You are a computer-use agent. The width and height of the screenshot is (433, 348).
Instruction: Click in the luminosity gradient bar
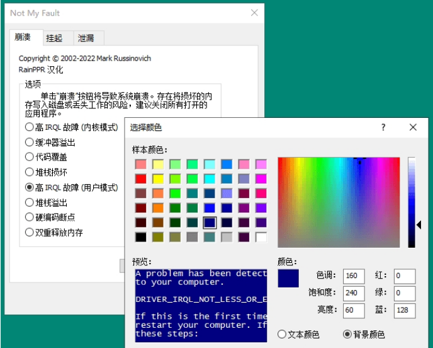pos(412,202)
